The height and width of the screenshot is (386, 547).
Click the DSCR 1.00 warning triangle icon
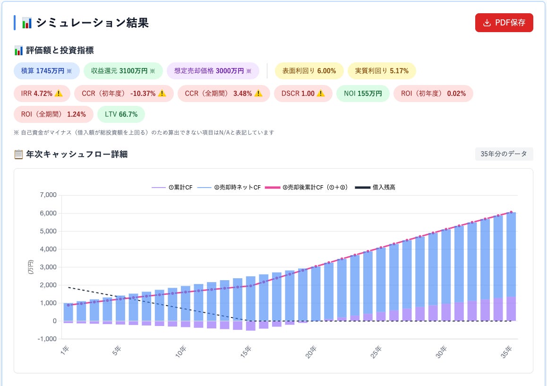pyautogui.click(x=321, y=93)
